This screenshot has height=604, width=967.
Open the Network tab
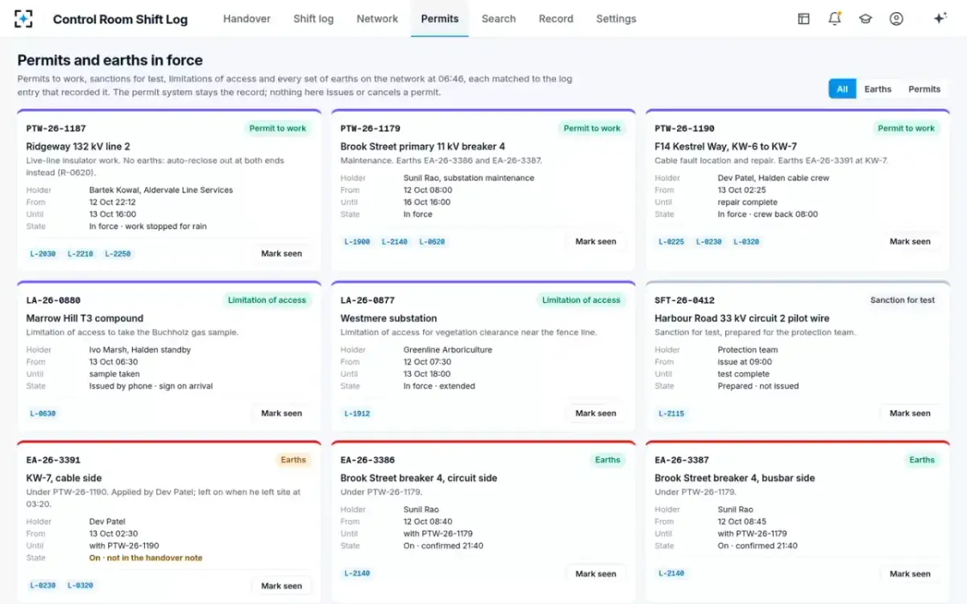(377, 19)
